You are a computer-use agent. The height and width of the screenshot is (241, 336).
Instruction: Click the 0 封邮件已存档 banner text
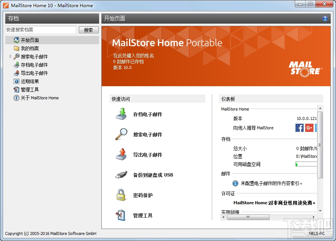[x=128, y=61]
